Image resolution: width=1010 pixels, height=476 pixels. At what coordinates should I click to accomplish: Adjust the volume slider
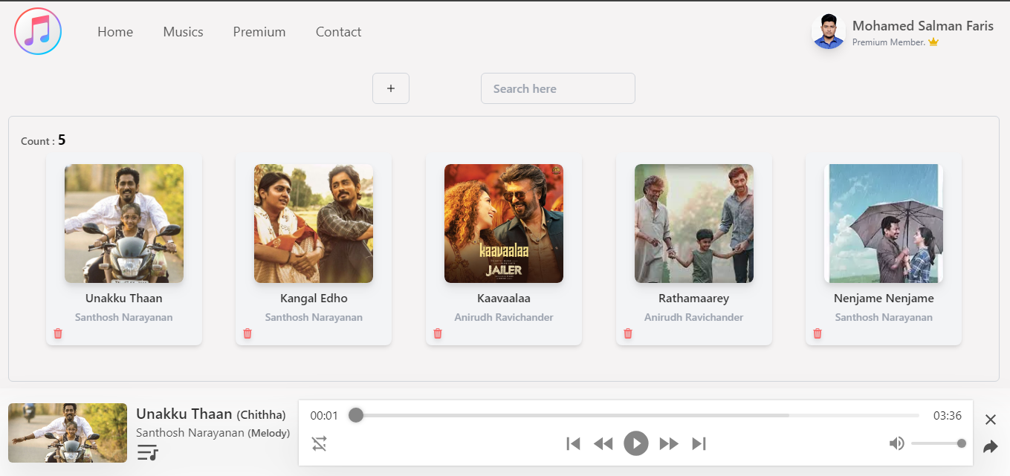pyautogui.click(x=939, y=443)
